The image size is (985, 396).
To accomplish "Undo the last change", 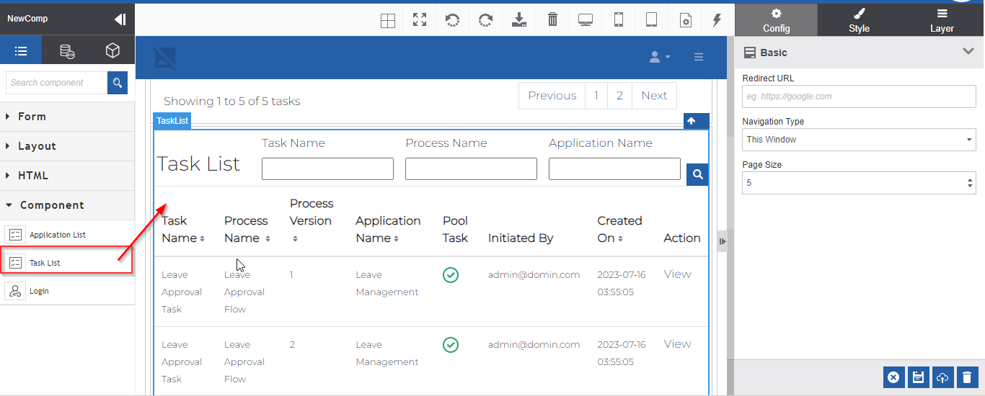I will [453, 19].
